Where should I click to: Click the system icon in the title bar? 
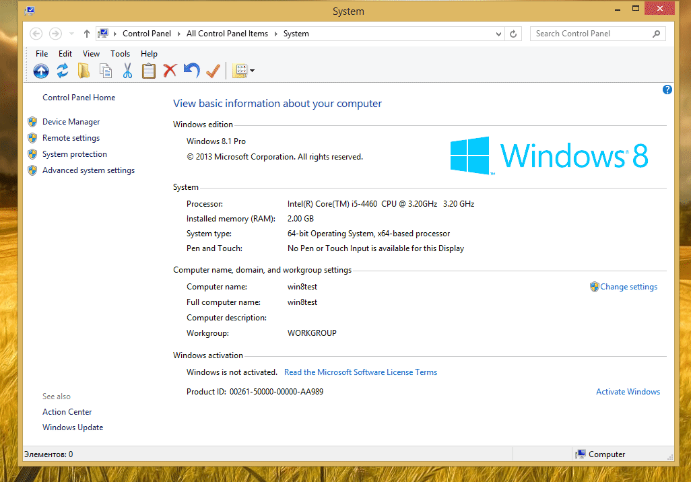pyautogui.click(x=30, y=11)
